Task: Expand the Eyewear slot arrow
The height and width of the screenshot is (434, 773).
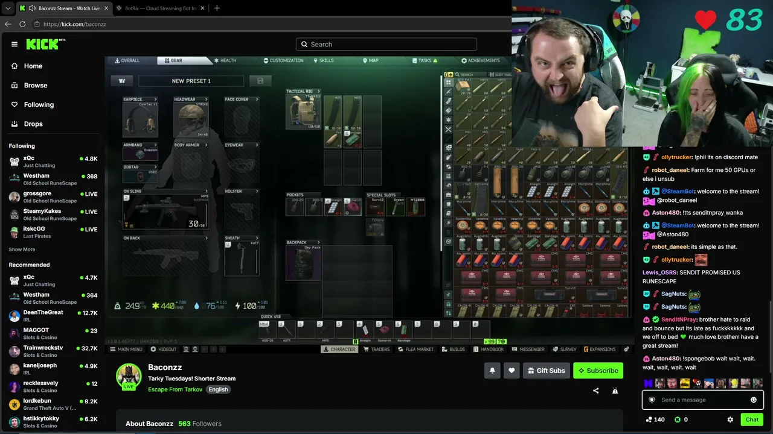Action: pos(257,145)
